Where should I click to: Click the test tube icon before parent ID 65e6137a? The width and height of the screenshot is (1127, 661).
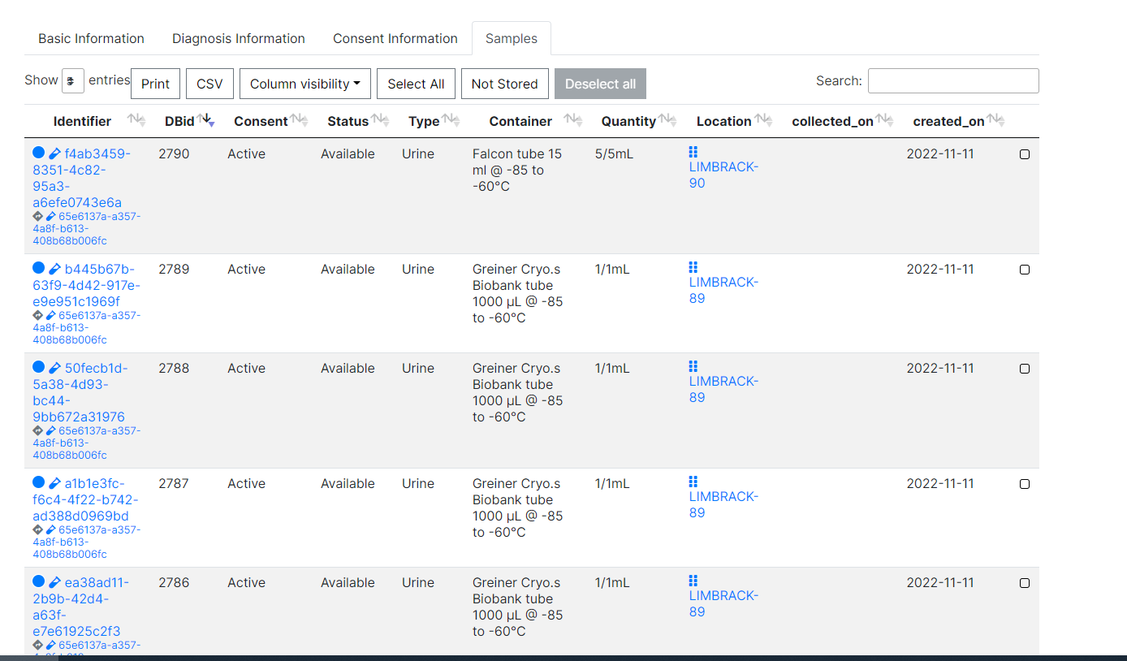50,216
